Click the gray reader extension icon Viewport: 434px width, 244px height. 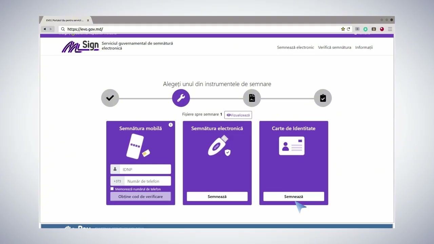coord(357,29)
